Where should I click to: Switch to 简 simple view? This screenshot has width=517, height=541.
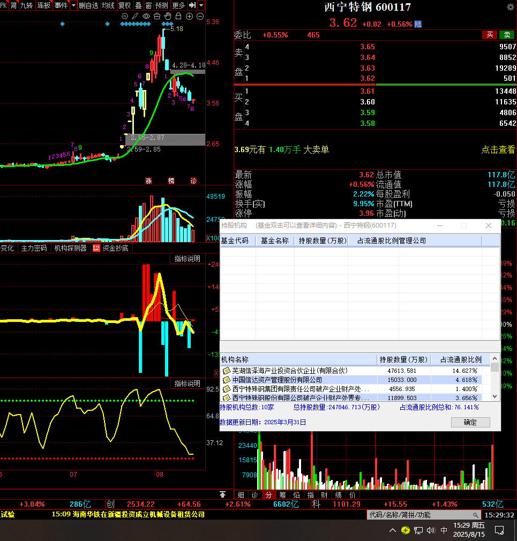13,5
